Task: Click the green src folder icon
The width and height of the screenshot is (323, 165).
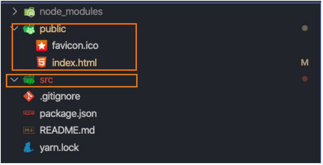Action: point(29,80)
